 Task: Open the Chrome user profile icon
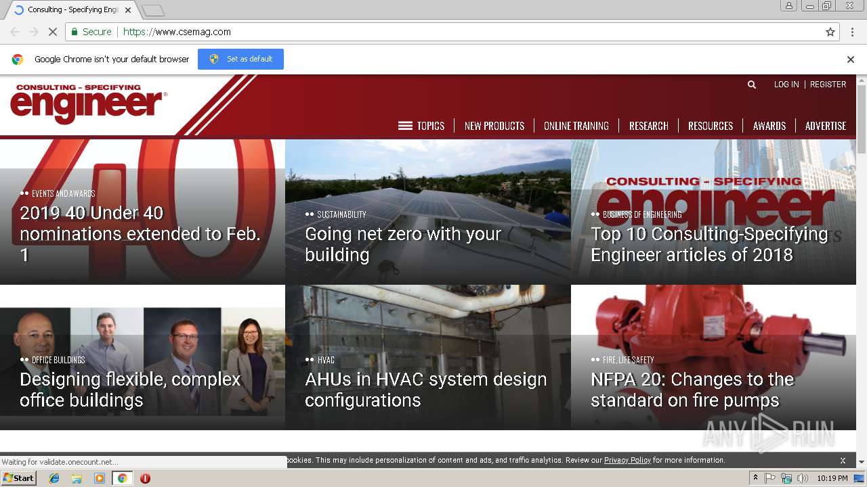pyautogui.click(x=789, y=6)
